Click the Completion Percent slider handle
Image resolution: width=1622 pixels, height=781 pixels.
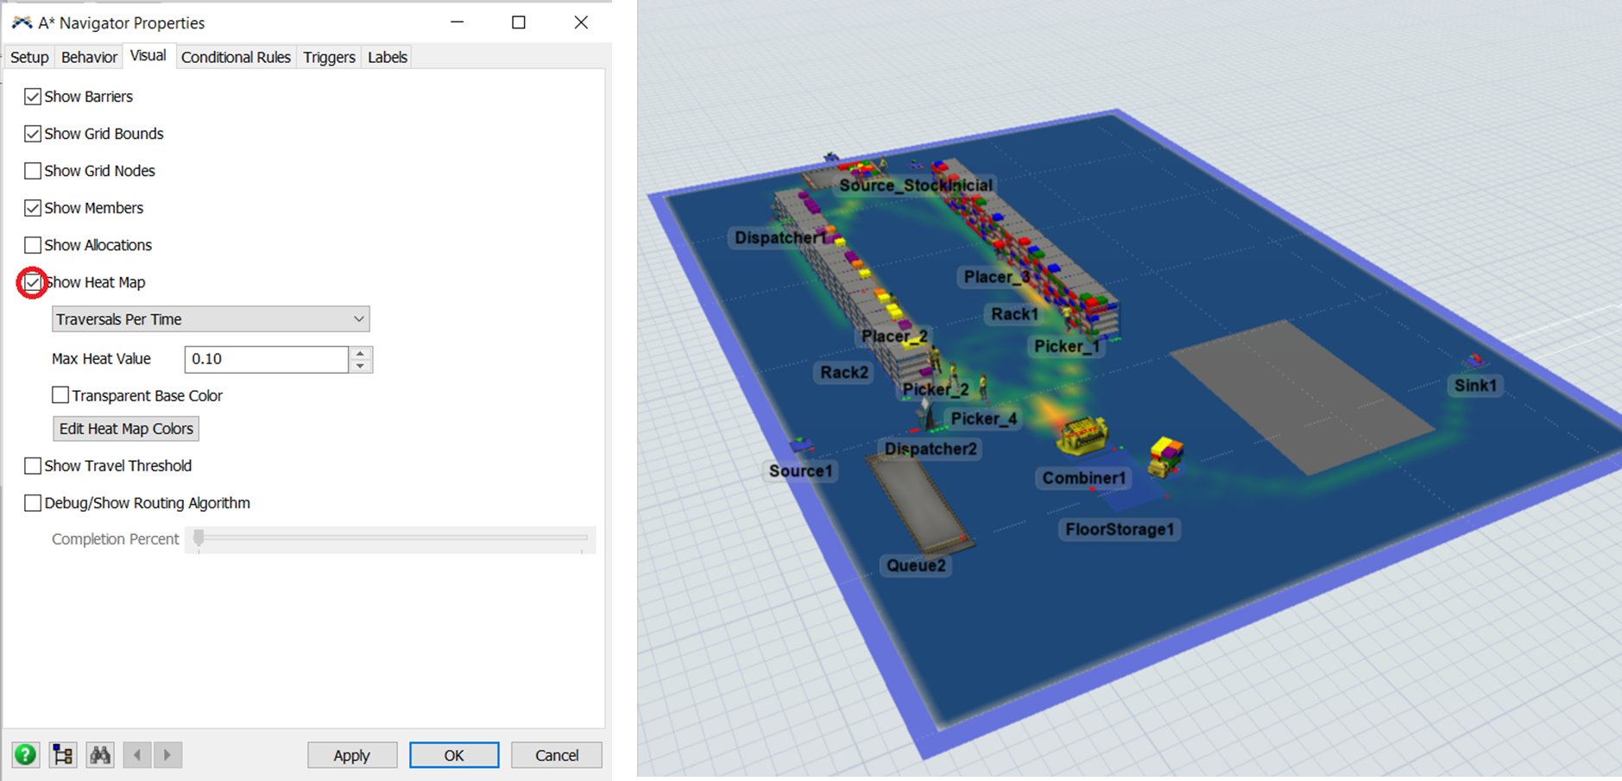pos(199,539)
